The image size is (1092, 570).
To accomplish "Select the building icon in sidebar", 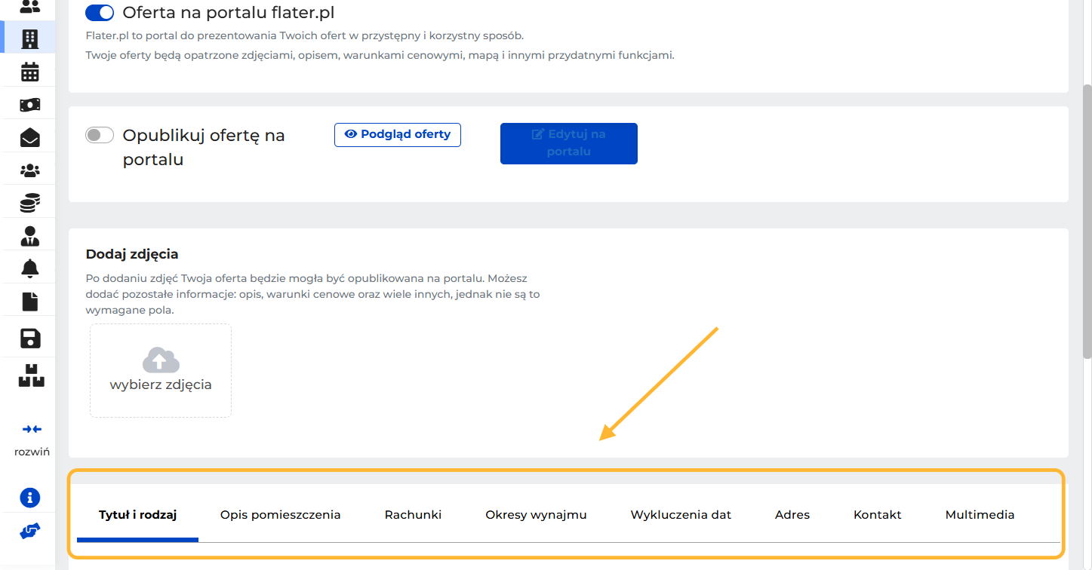I will (30, 39).
